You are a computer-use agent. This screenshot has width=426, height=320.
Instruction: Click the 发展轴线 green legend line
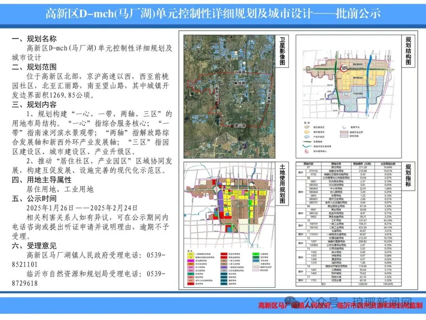point(306,141)
